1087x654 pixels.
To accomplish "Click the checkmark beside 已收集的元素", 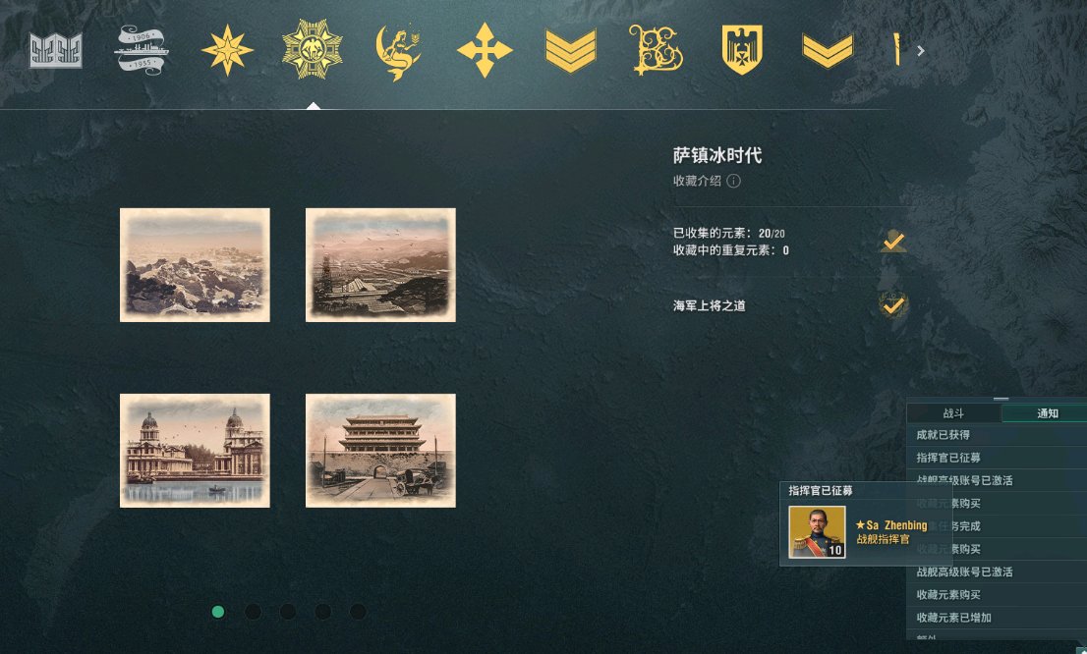I will tap(892, 242).
